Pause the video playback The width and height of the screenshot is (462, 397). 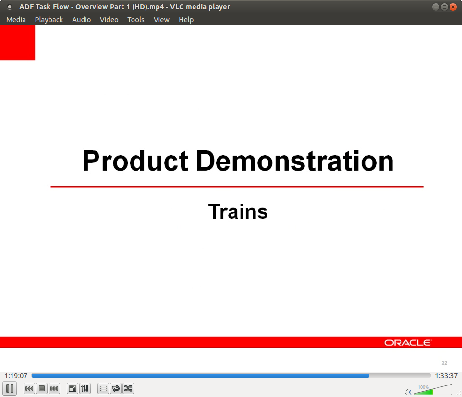pos(10,388)
